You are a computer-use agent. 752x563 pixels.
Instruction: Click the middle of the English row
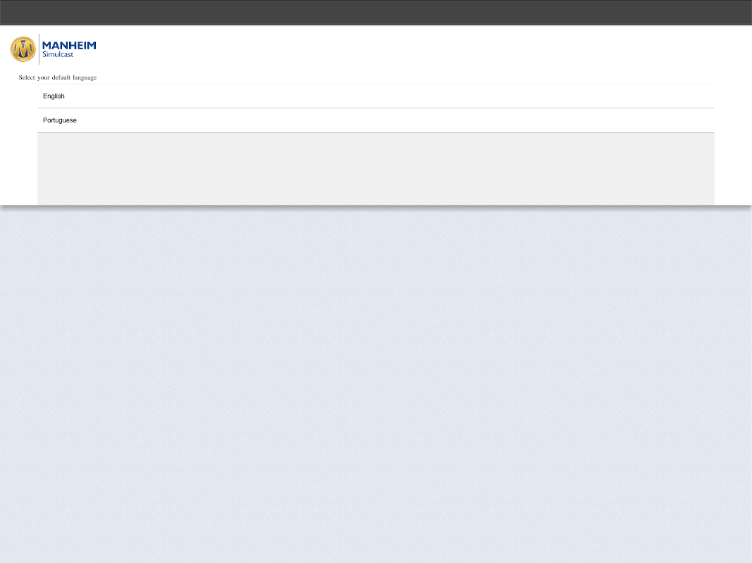point(376,96)
